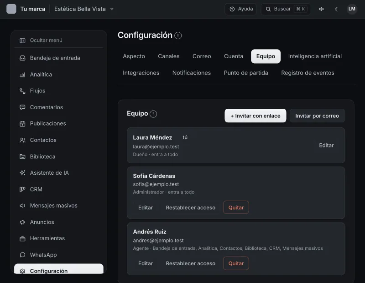Click the Tu marca brand text
The width and height of the screenshot is (365, 283).
click(x=33, y=9)
